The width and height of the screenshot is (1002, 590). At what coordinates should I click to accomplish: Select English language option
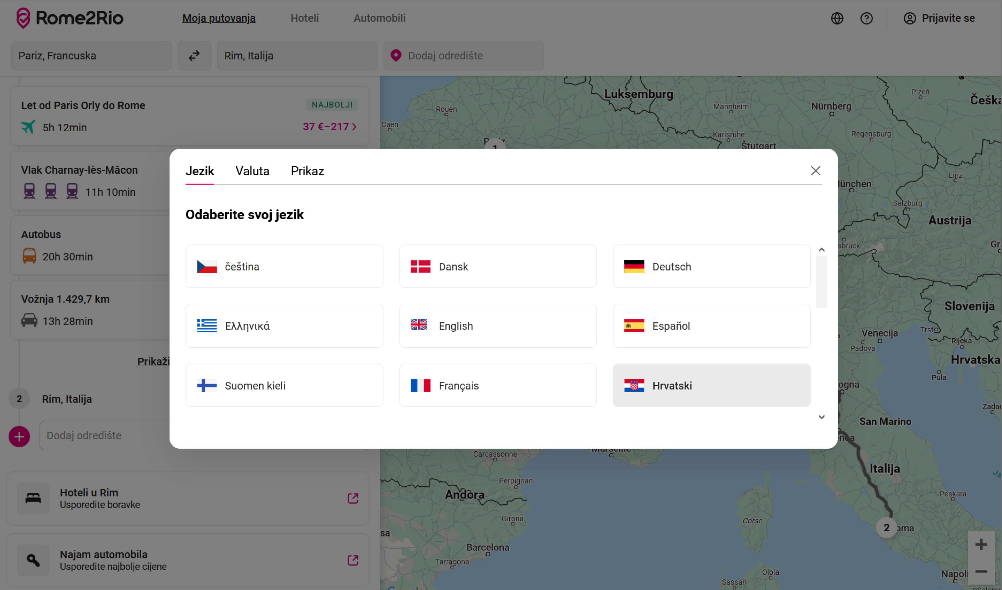[498, 326]
